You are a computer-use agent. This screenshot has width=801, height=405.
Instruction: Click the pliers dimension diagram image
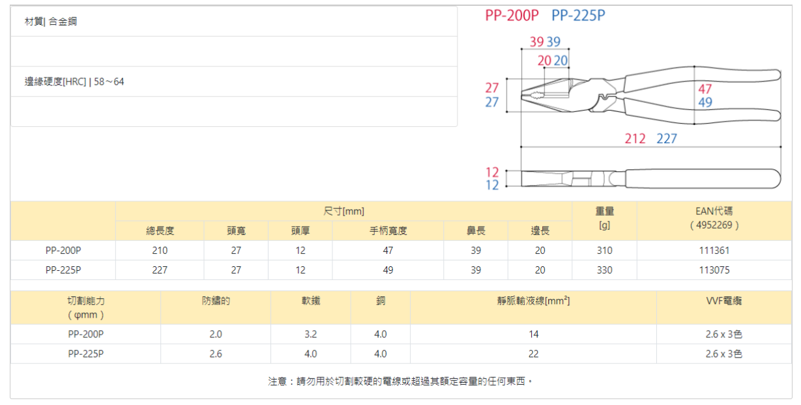click(633, 100)
